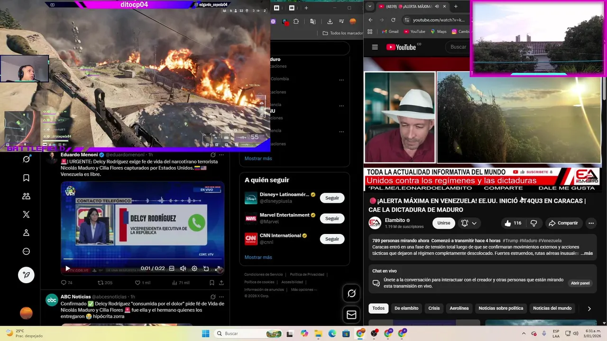View analytics for the 71 mil views tweet

coord(180,283)
